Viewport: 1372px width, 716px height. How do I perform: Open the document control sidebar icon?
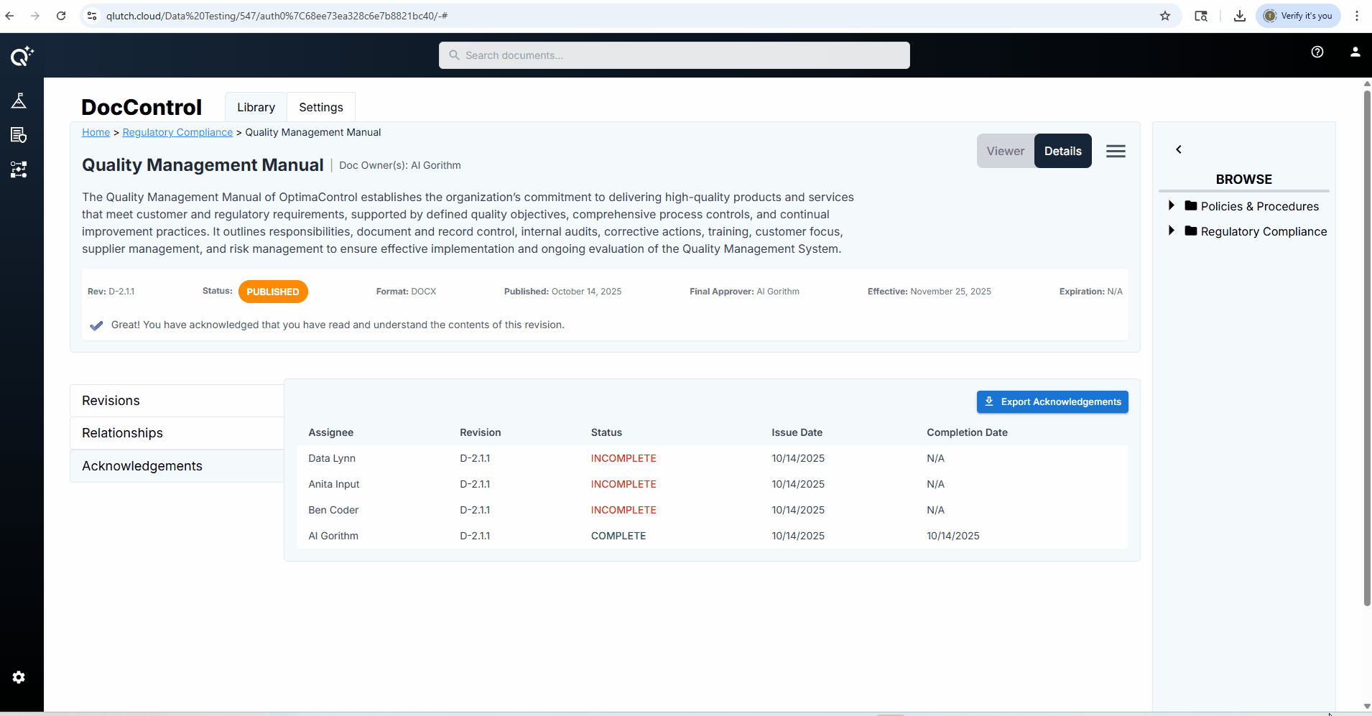(19, 135)
